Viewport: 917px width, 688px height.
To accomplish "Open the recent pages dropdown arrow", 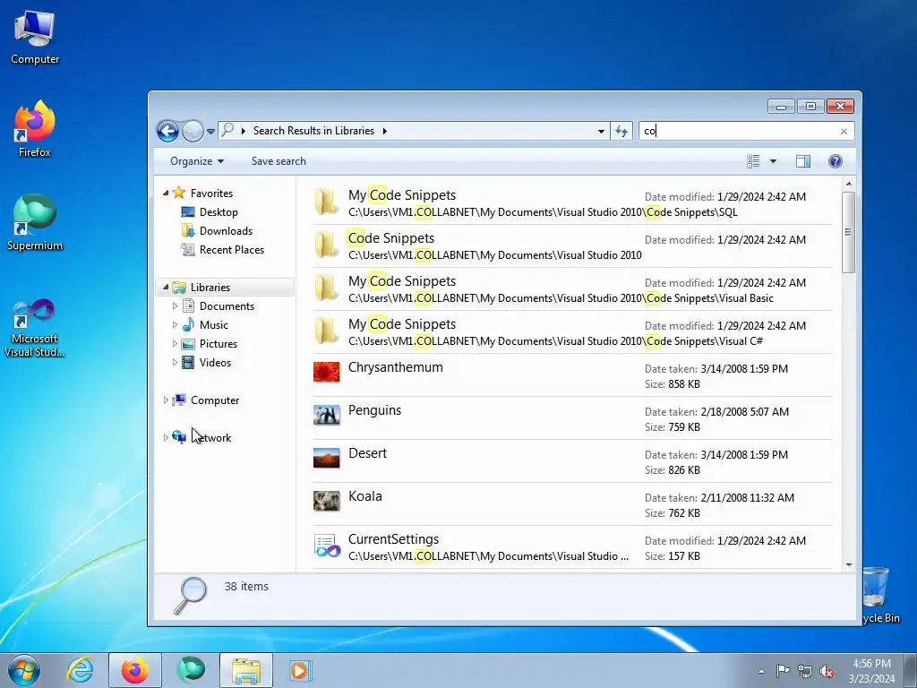I will tap(210, 132).
